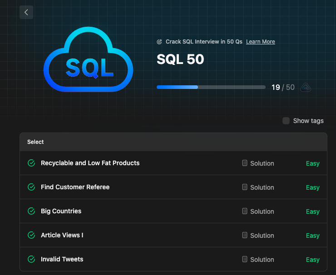
Task: Click the blue study plan progress bar
Action: point(211,87)
